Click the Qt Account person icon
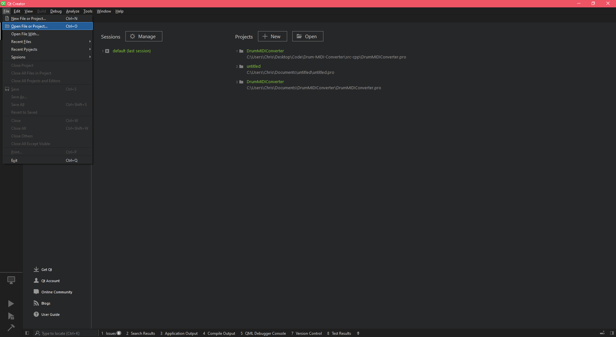The image size is (616, 337). [36, 281]
